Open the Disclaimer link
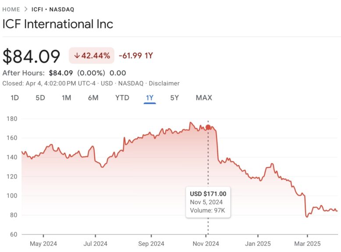This screenshot has width=341, height=252. [164, 83]
